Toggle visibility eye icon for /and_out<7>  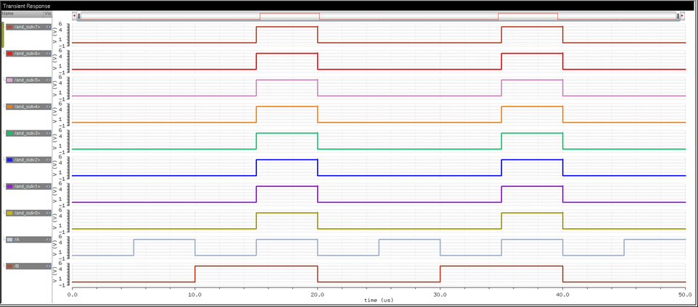point(48,27)
